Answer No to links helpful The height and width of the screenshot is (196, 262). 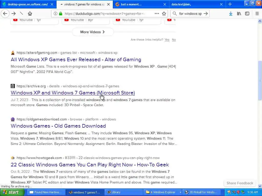pyautogui.click(x=174, y=40)
